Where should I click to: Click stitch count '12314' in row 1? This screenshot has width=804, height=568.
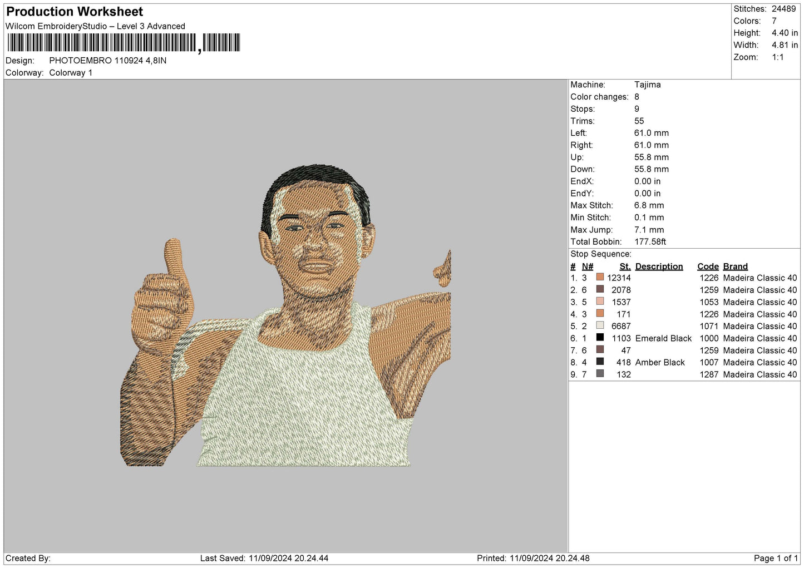(619, 278)
